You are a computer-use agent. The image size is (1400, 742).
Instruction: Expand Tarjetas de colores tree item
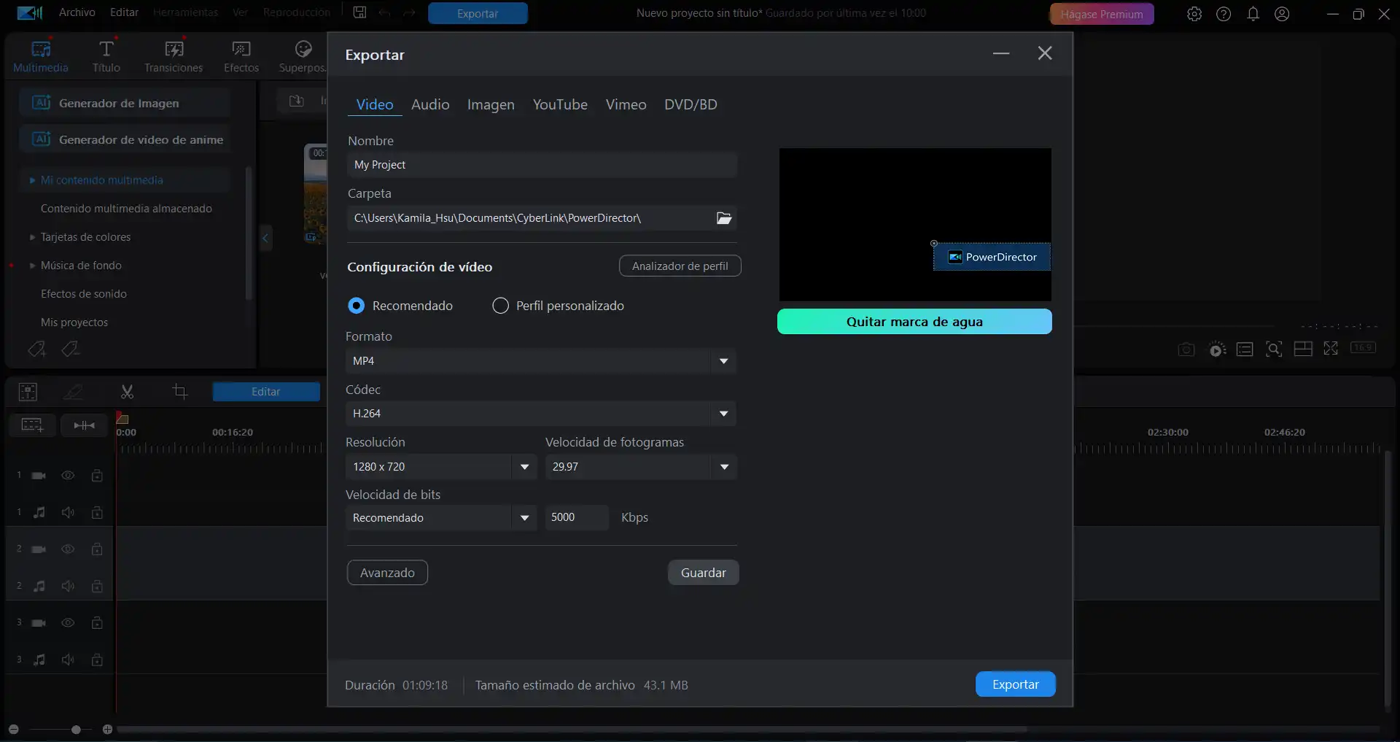pos(32,237)
